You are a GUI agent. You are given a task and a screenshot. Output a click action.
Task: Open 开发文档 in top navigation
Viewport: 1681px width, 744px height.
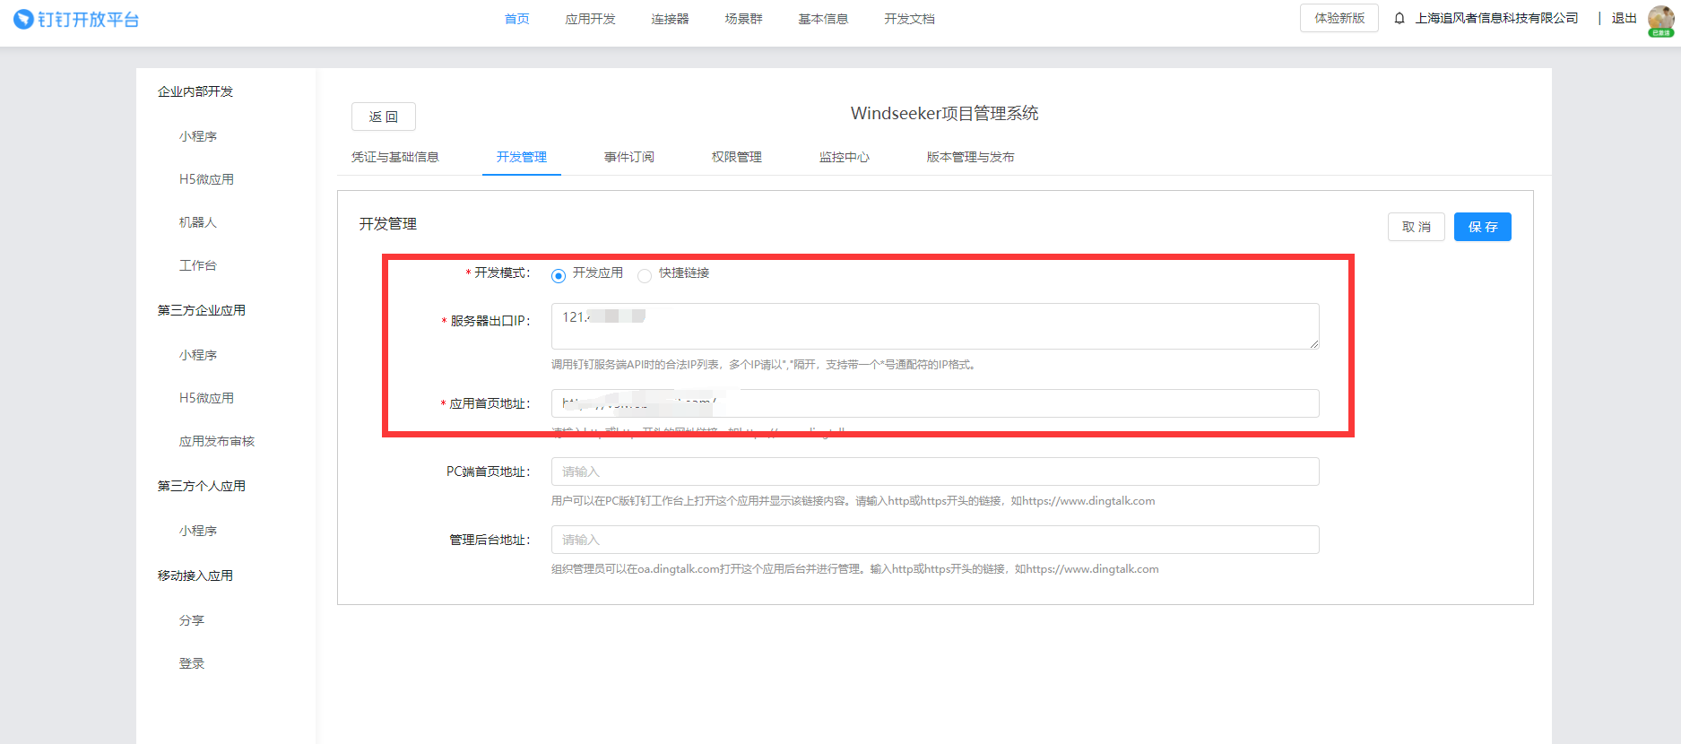coord(909,19)
